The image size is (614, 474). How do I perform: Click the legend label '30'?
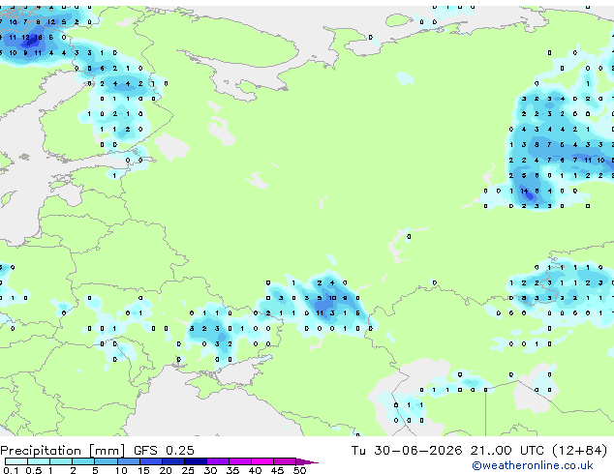(x=210, y=470)
